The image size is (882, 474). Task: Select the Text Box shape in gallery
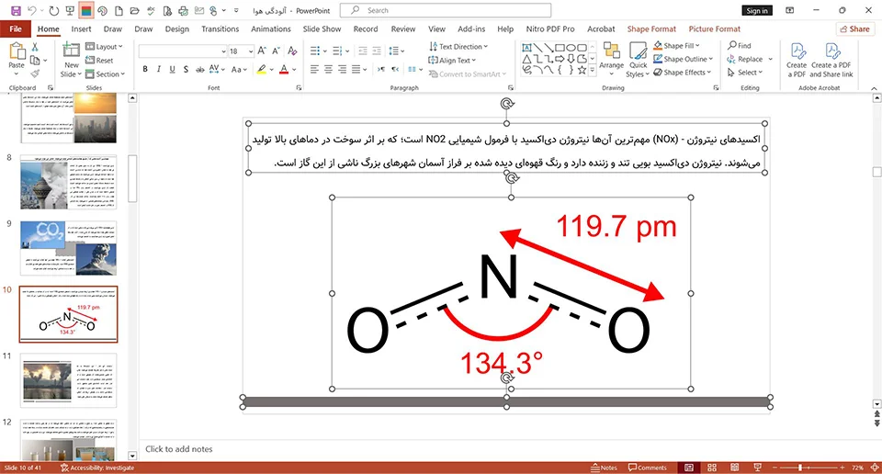click(526, 48)
